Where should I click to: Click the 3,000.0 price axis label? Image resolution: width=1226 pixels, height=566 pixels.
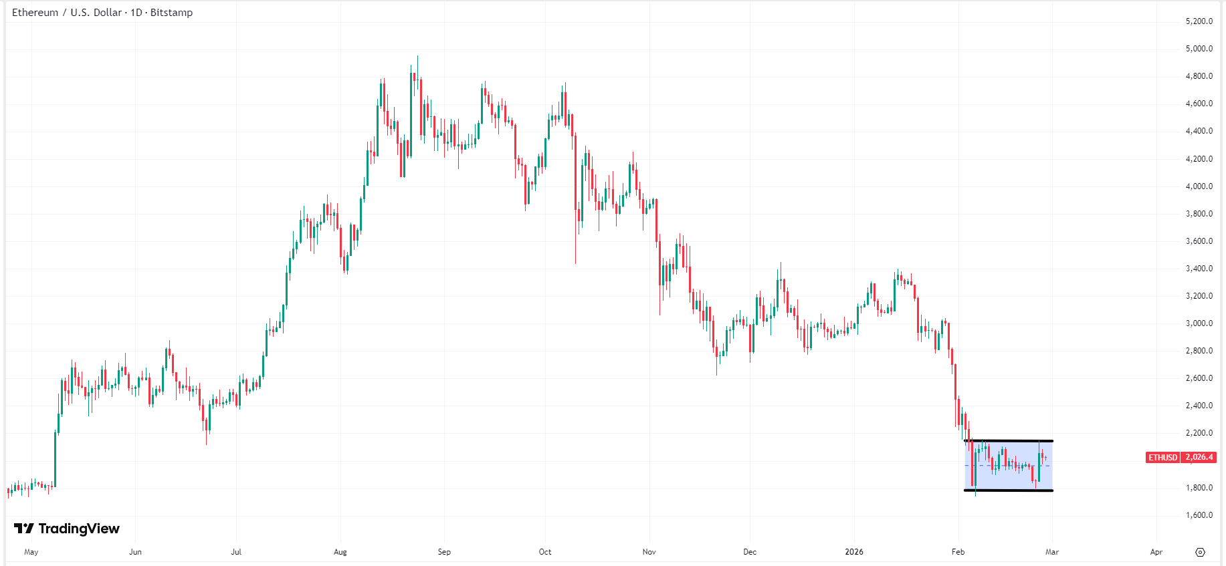coord(1199,323)
